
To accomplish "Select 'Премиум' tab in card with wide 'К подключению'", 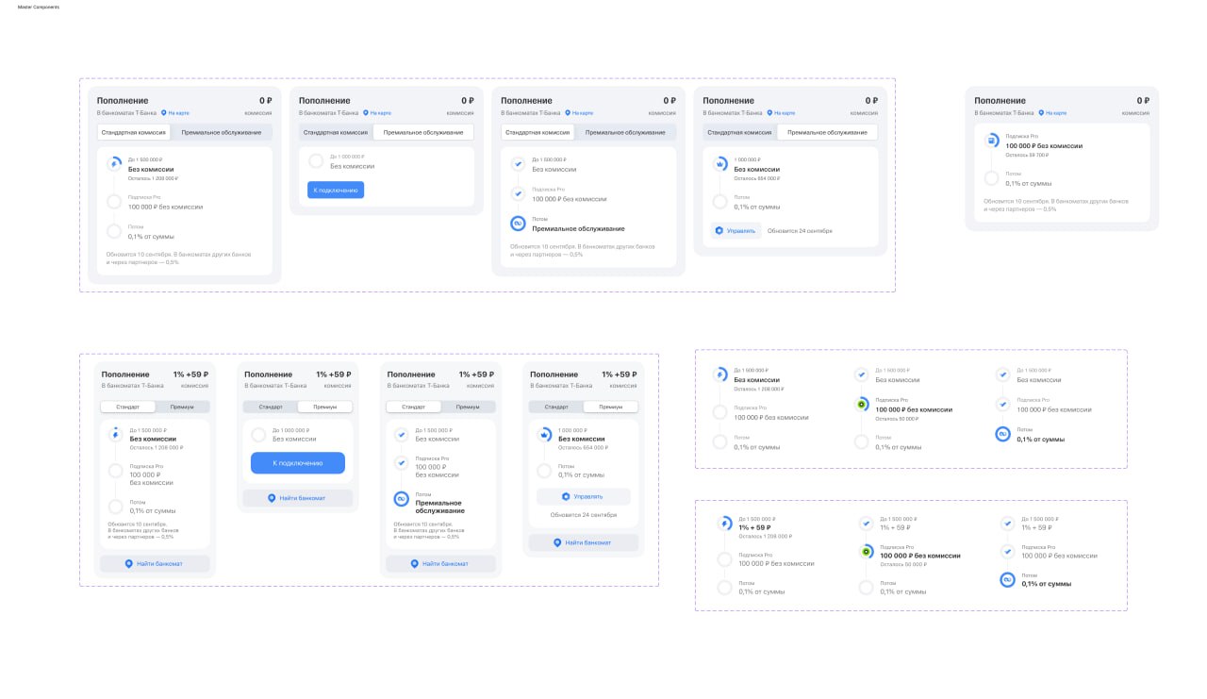I will click(x=324, y=407).
